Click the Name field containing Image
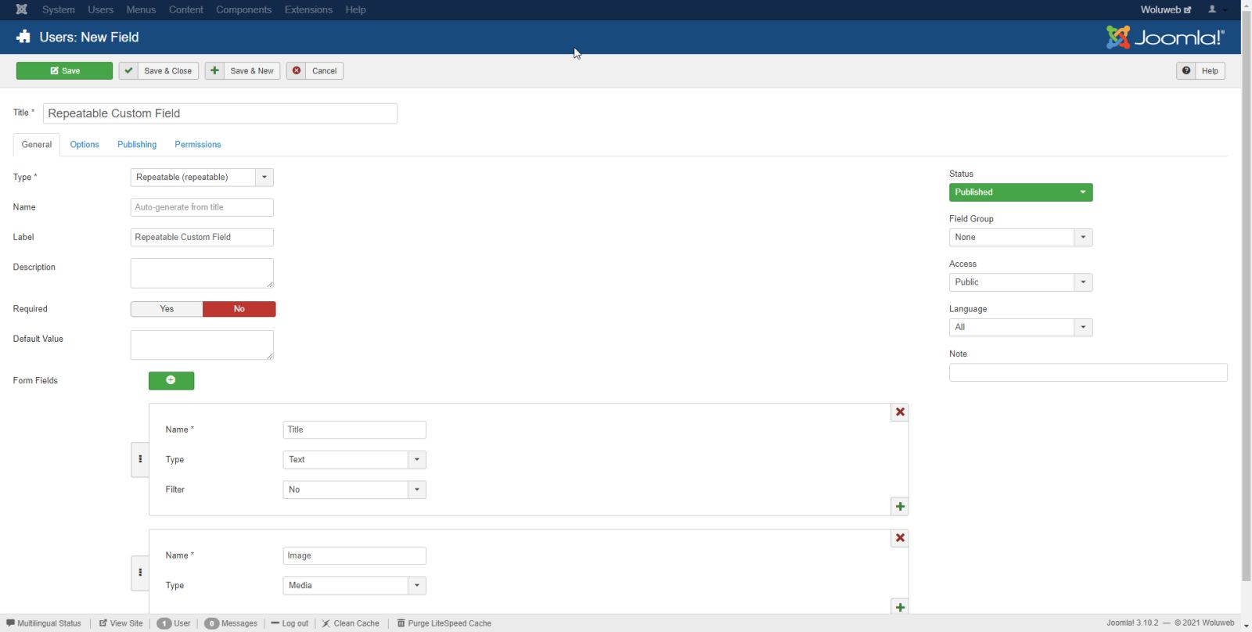 354,555
